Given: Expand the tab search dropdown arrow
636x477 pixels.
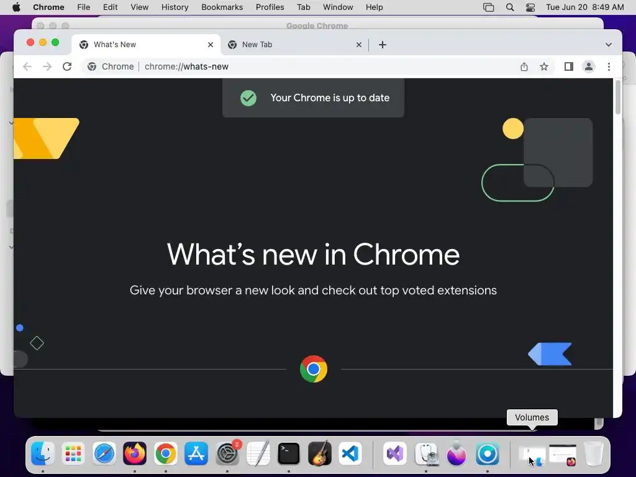Looking at the screenshot, I should click(609, 45).
